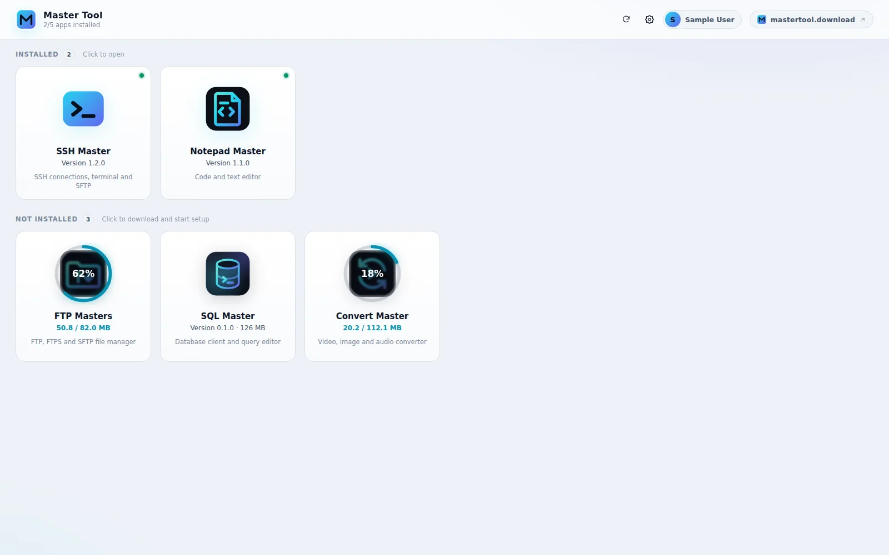Click the Sample User account button
The width and height of the screenshot is (889, 555).
pos(702,19)
